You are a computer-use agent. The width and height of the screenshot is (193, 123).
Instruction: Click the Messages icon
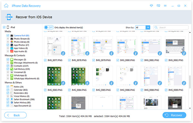(x=12, y=60)
